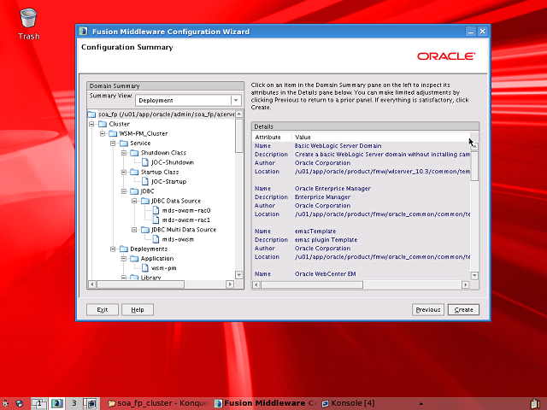Screen dimensions: 547x410
Task: Collapse the Application tree node
Action: click(123, 258)
